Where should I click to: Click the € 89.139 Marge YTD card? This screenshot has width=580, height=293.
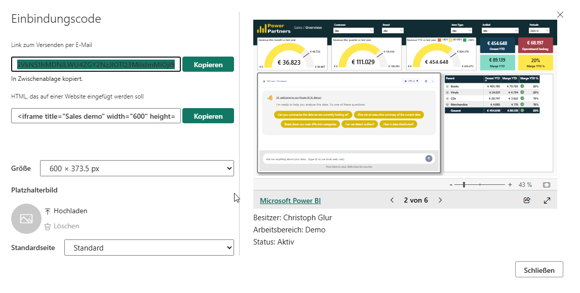[497, 62]
